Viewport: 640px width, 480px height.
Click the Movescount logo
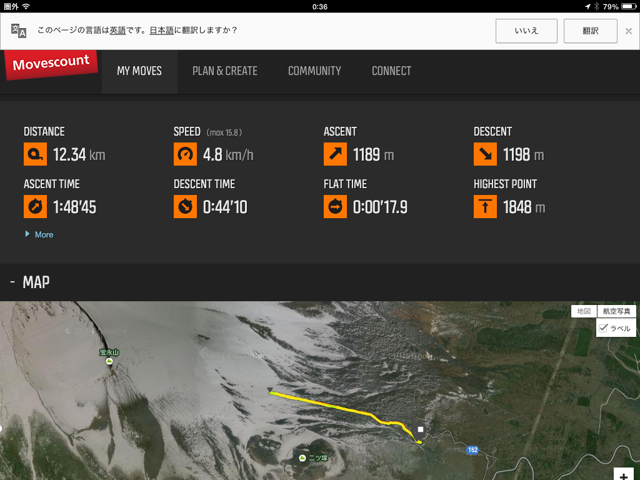51,65
